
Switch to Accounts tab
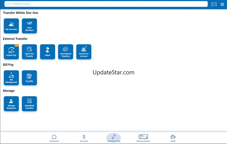tap(84, 138)
